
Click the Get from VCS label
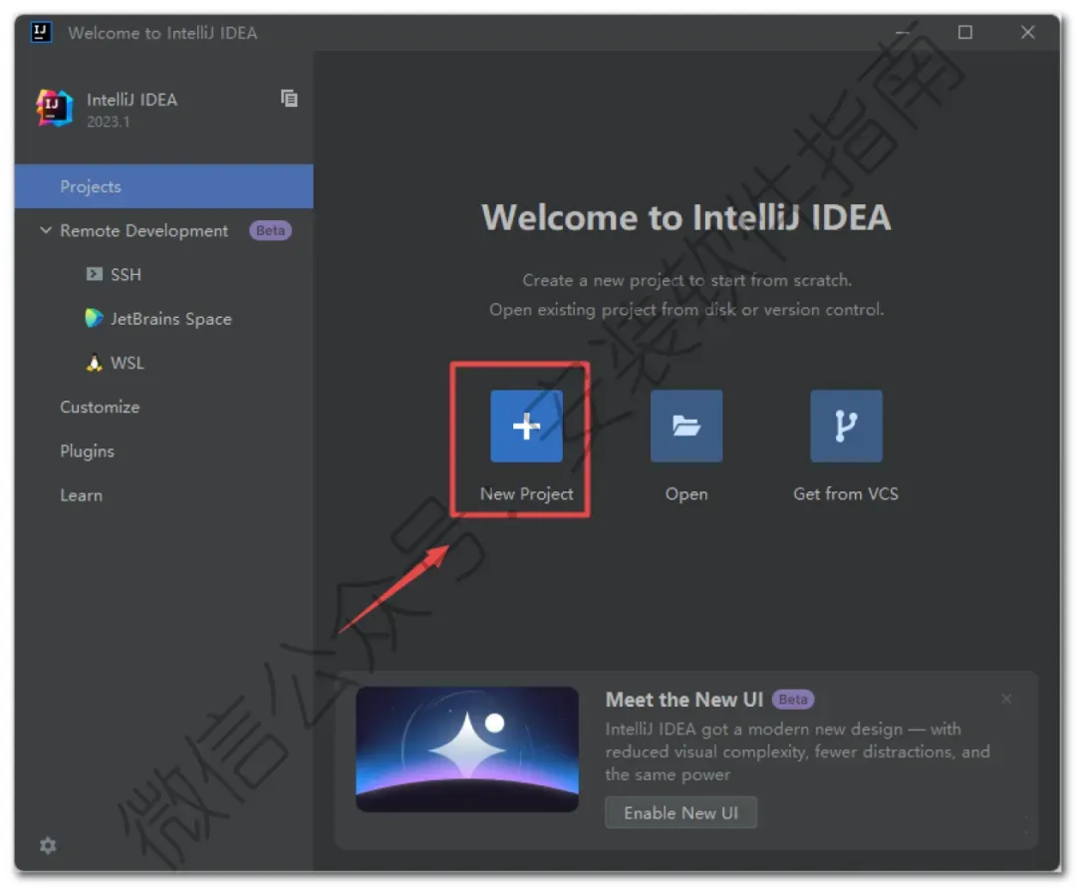[x=846, y=493]
